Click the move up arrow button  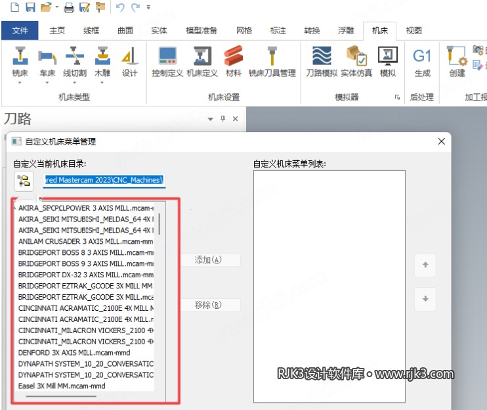[425, 265]
